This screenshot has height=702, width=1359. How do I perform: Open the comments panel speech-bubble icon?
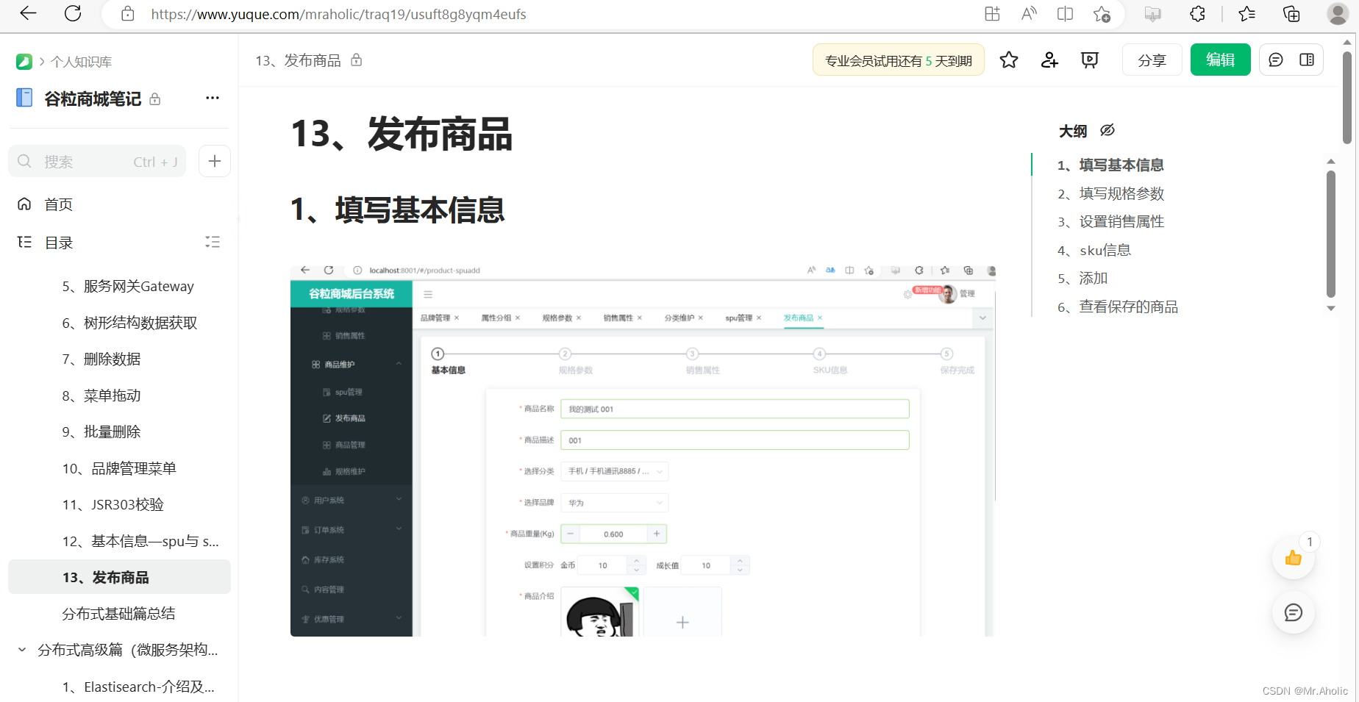click(1276, 60)
